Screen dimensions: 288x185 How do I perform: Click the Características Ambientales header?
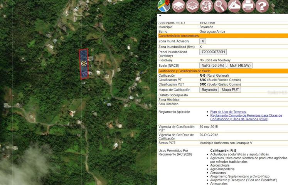click(x=223, y=36)
